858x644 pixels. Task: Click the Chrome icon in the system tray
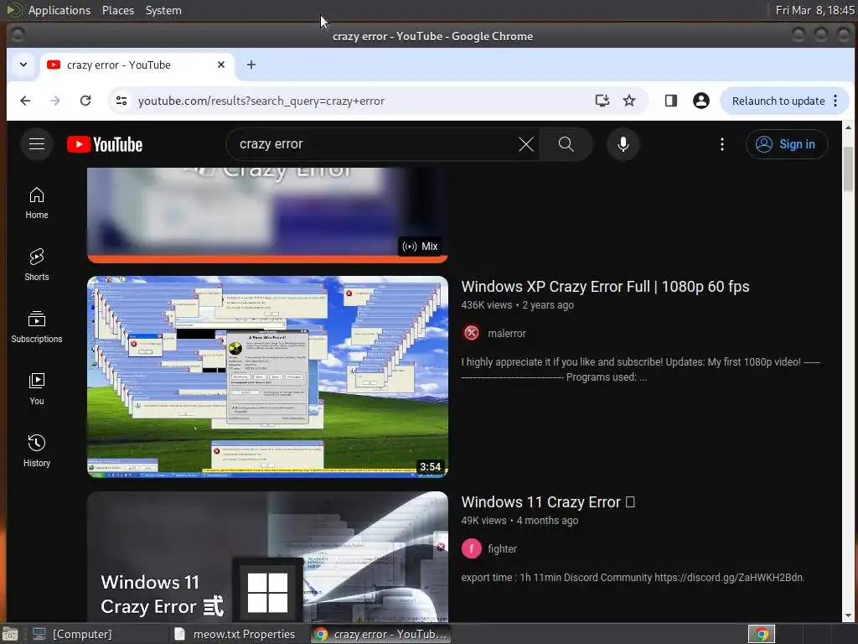(761, 634)
